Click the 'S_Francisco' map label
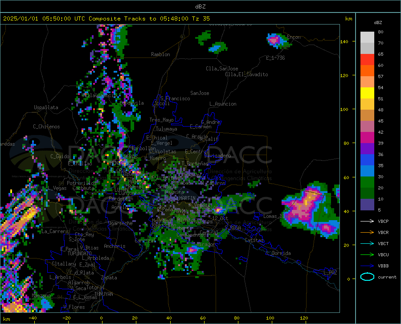This screenshot has width=401, height=324. coord(175,98)
